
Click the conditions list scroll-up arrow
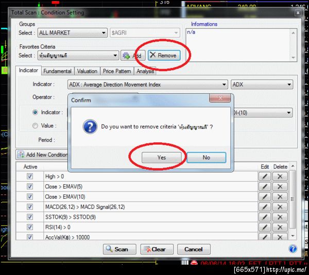[x=293, y=166]
